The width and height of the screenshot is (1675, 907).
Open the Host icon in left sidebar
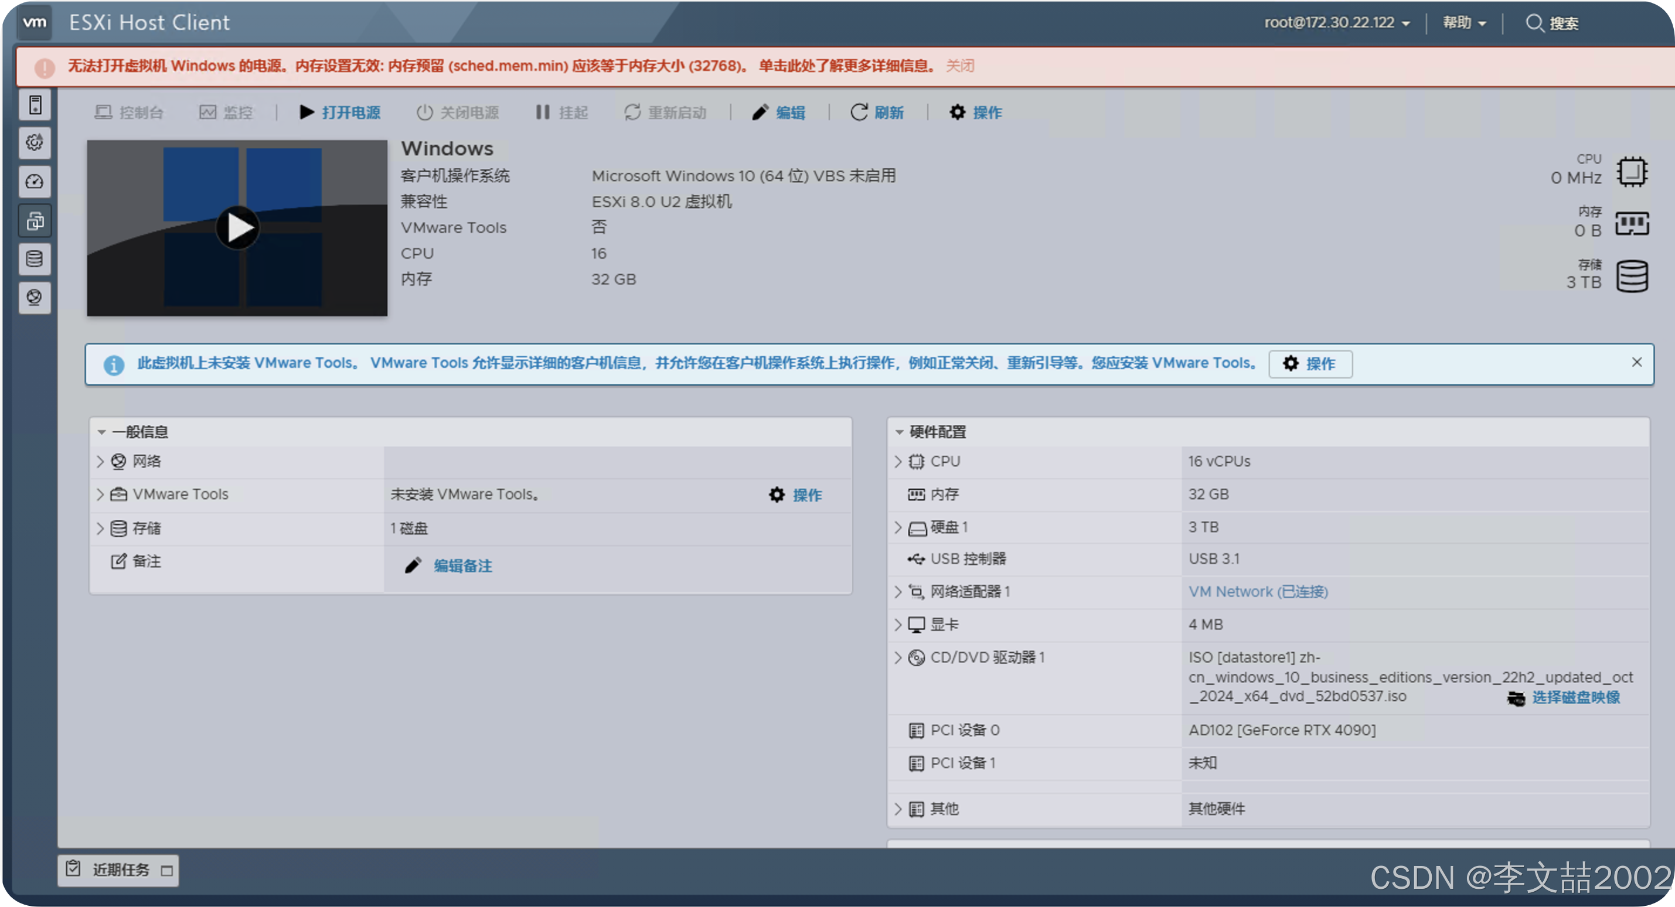click(x=35, y=105)
